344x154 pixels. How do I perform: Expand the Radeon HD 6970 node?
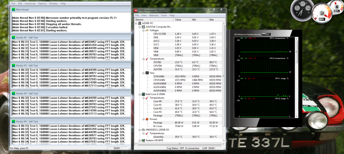140,140
